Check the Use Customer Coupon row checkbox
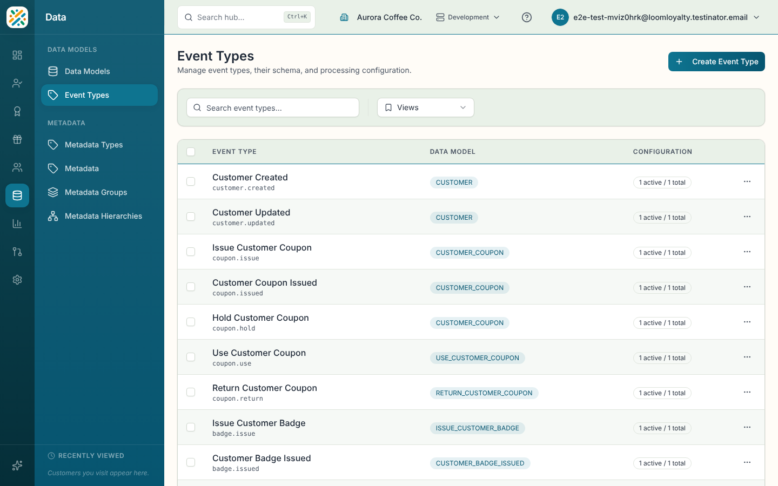Image resolution: width=778 pixels, height=486 pixels. 191,357
